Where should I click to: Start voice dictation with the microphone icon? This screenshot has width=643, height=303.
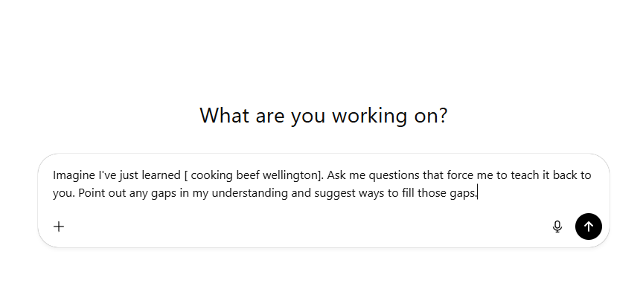pos(557,227)
